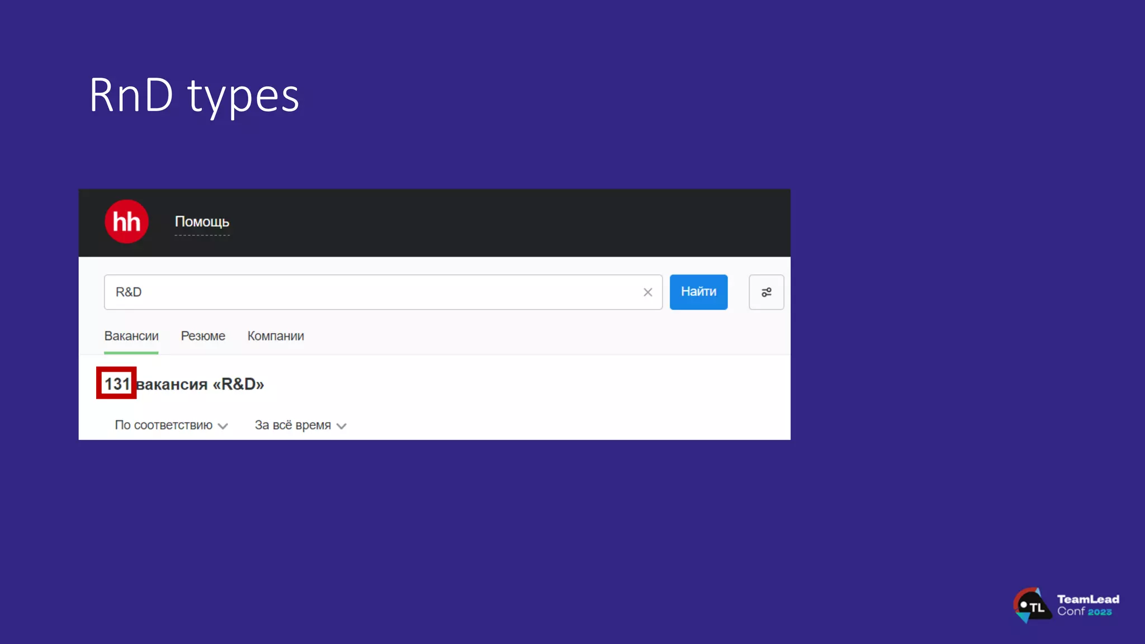Click green underline beneath Вакансии tab
The width and height of the screenshot is (1145, 644).
(131, 353)
